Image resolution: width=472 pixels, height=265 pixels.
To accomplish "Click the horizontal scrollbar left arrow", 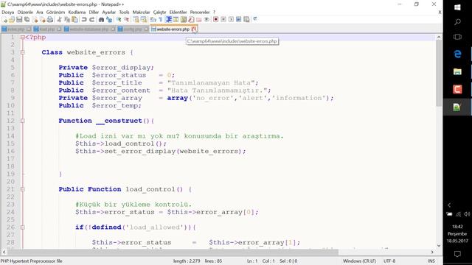I will pyautogui.click(x=4, y=252).
